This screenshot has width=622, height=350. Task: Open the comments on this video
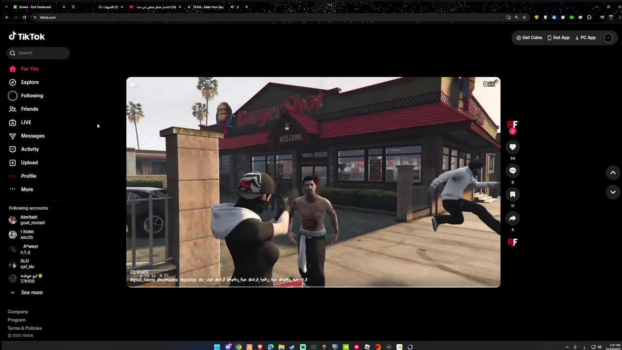(513, 171)
